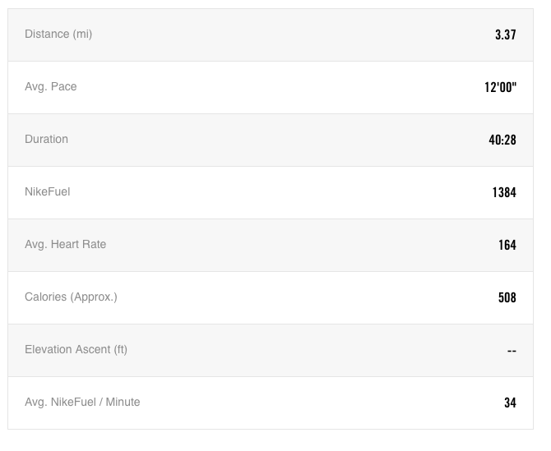
Task: Select the 164 heart rate value
Action: click(x=507, y=245)
